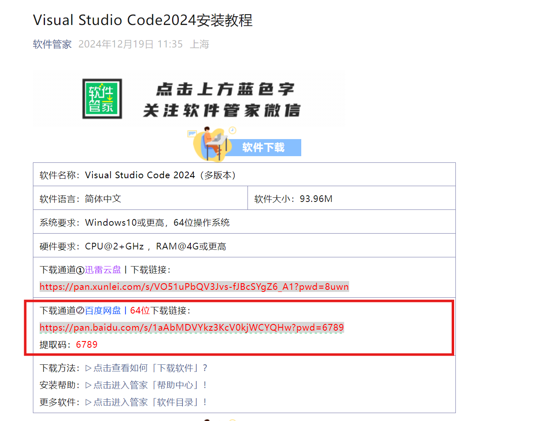
Task: Click the green 软件管家 logo image
Action: [102, 99]
